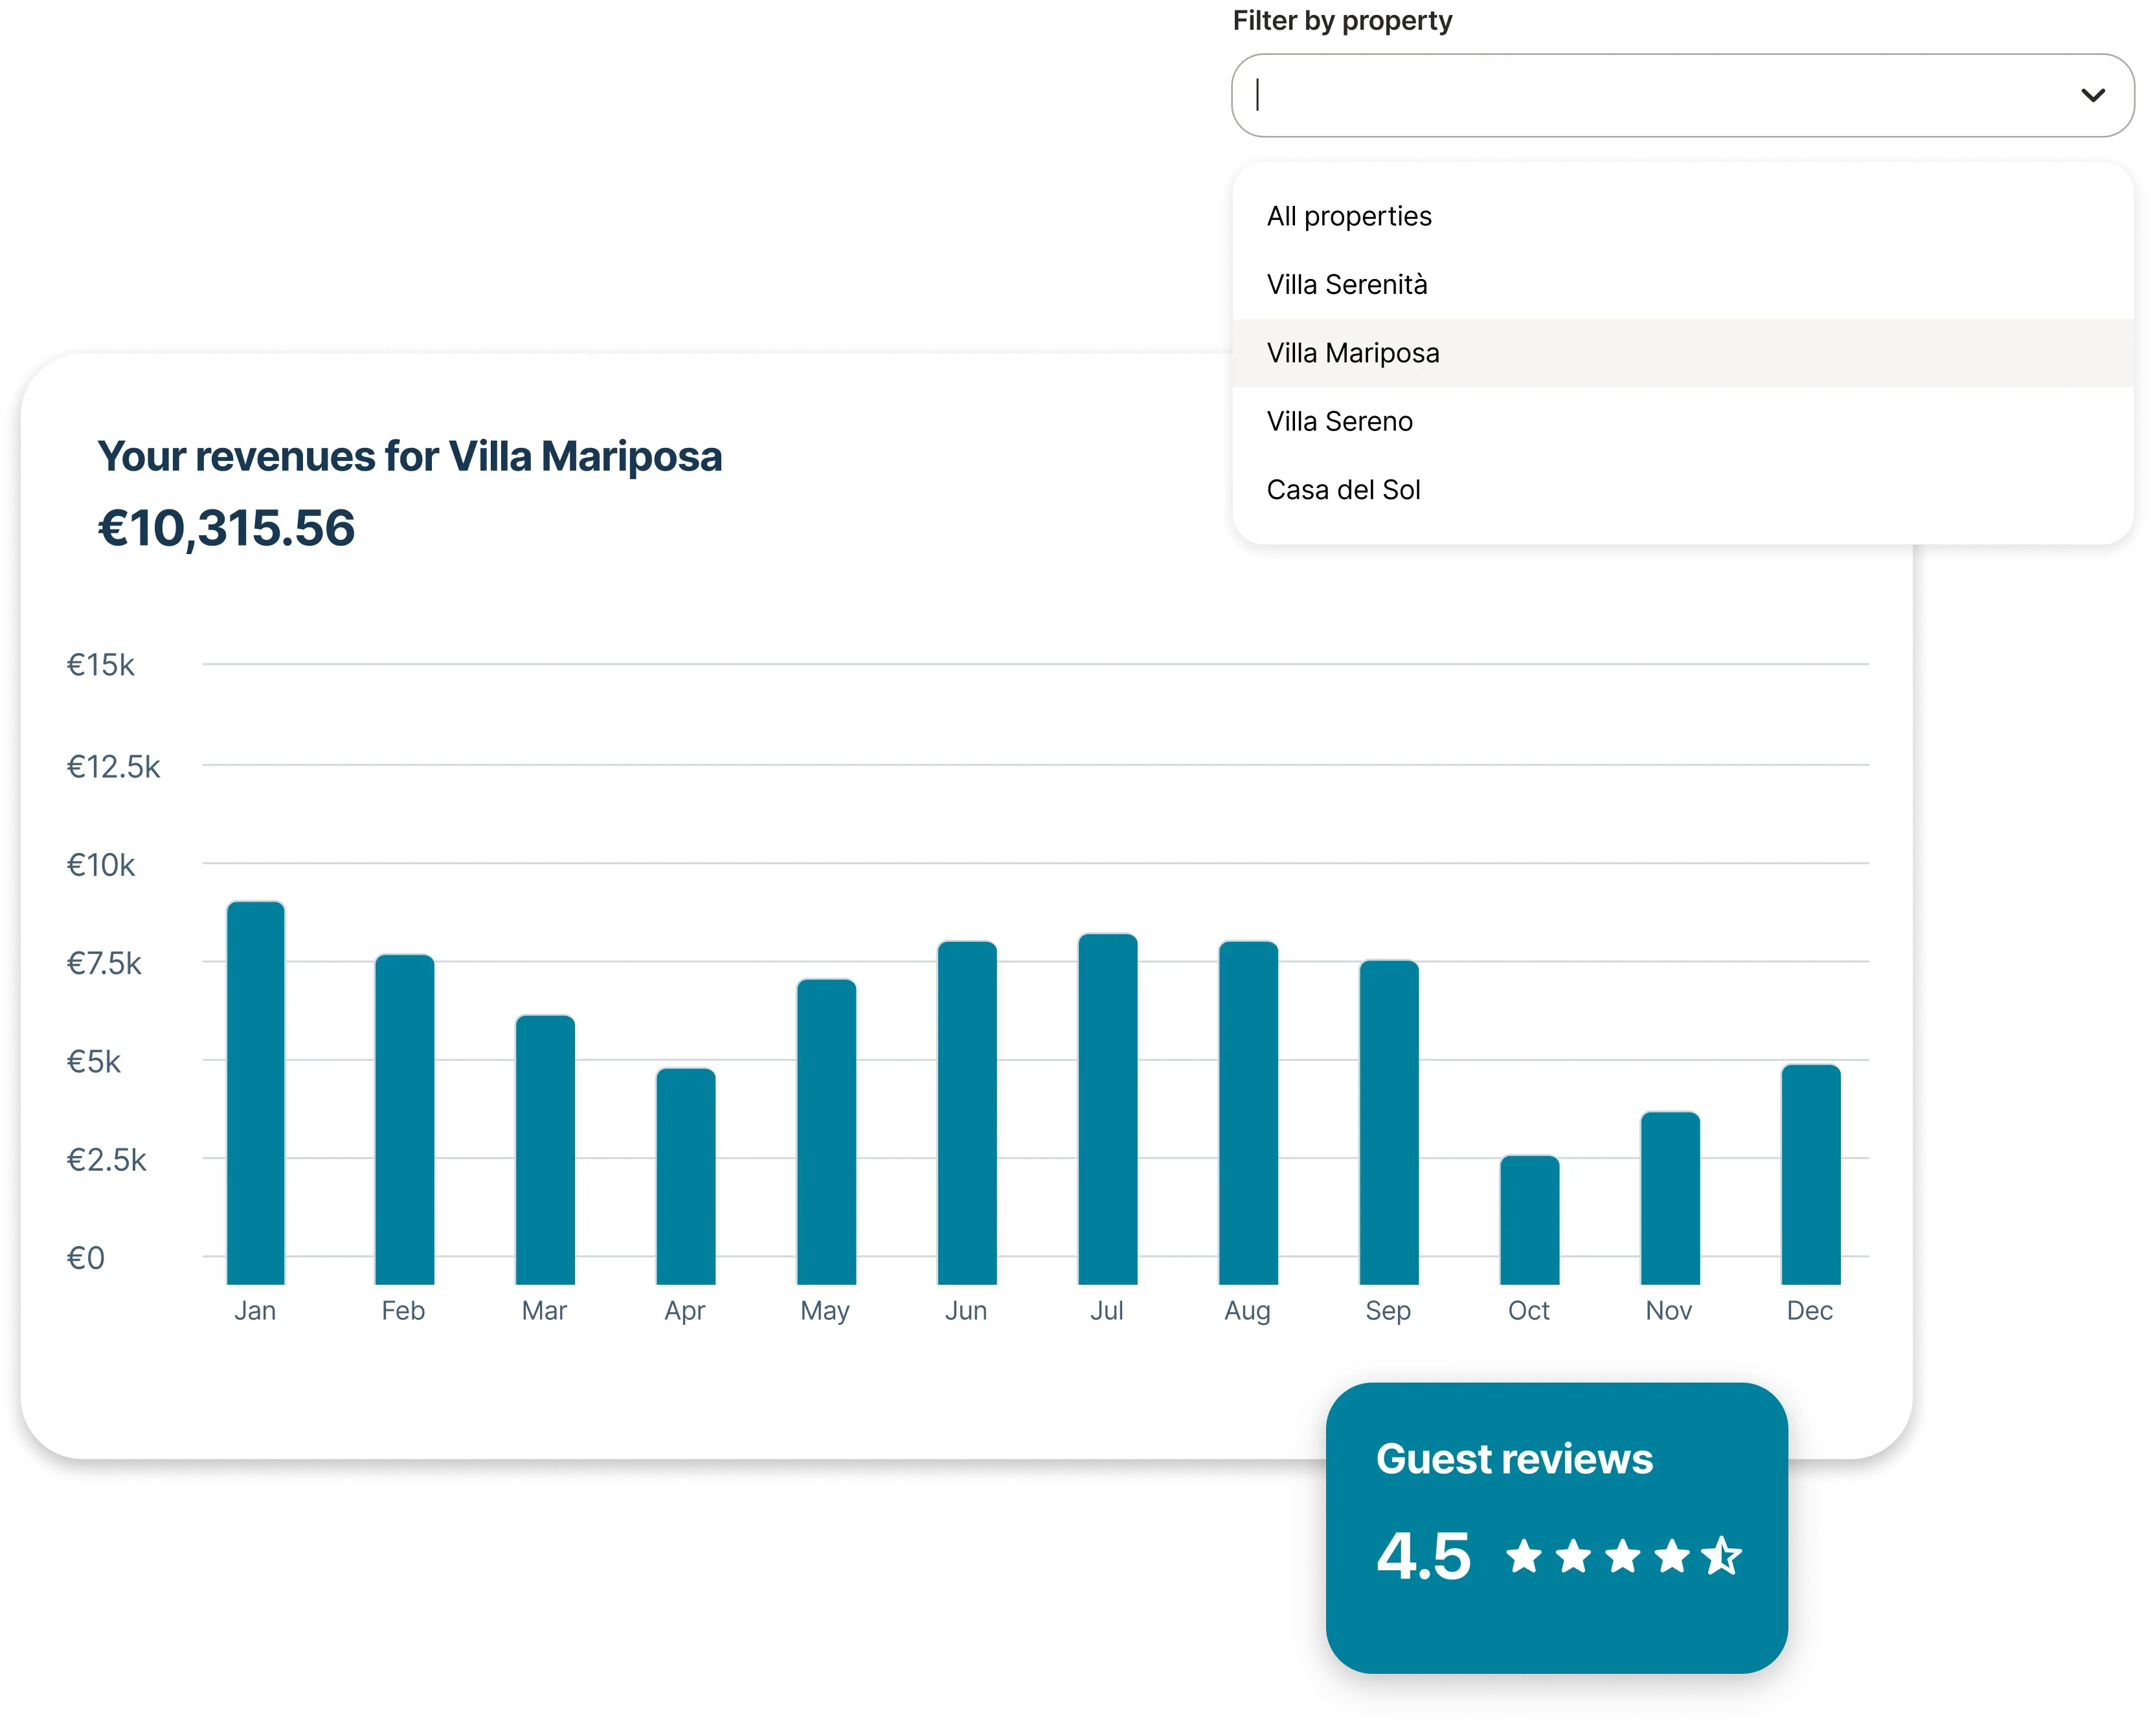Viewport: 2151px width, 1736px height.
Task: Click the fourth review star icon
Action: pyautogui.click(x=1672, y=1556)
